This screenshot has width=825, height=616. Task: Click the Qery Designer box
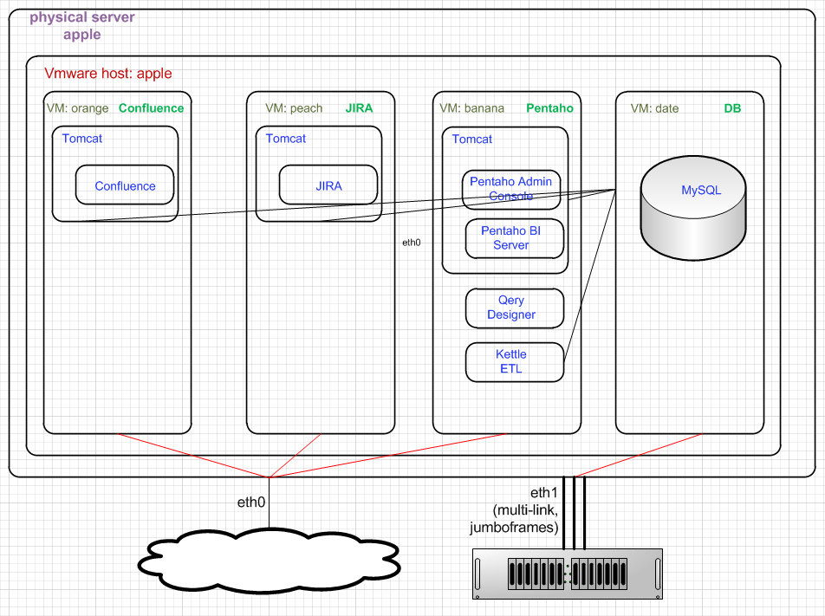point(514,308)
